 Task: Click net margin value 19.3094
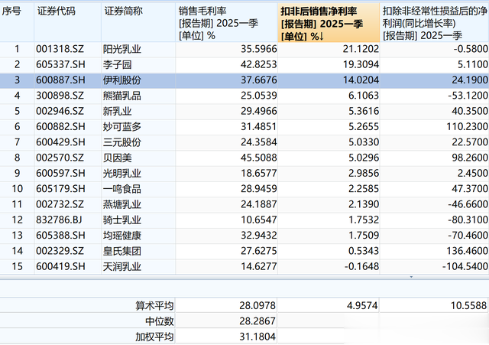[x=361, y=64]
